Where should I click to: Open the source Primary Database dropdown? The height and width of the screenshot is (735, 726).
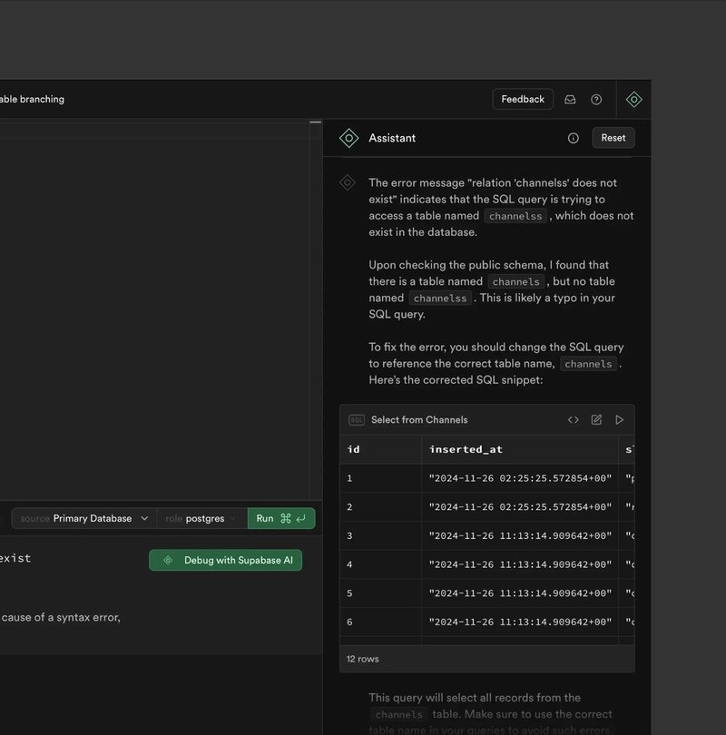[x=83, y=518]
